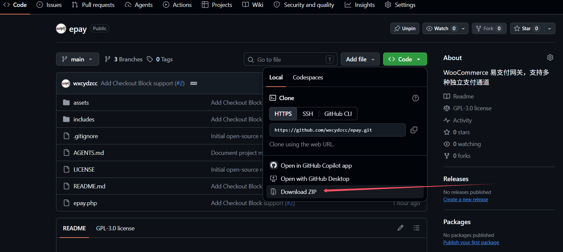Open the 0 stars link in About

point(457,132)
